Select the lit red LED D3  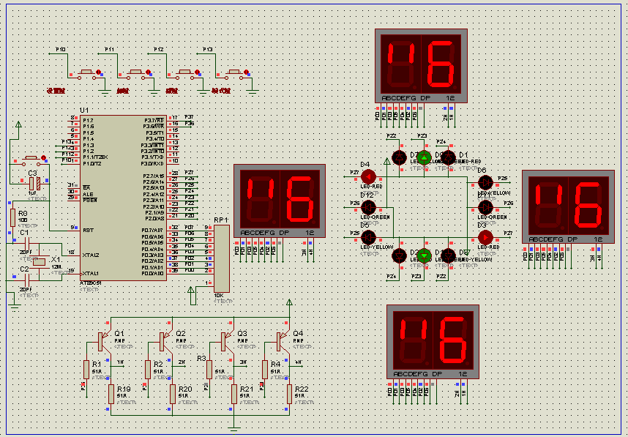[485, 237]
